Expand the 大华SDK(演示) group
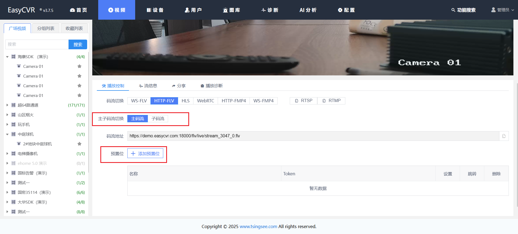Screen dimensions: 518x234 point(7,202)
